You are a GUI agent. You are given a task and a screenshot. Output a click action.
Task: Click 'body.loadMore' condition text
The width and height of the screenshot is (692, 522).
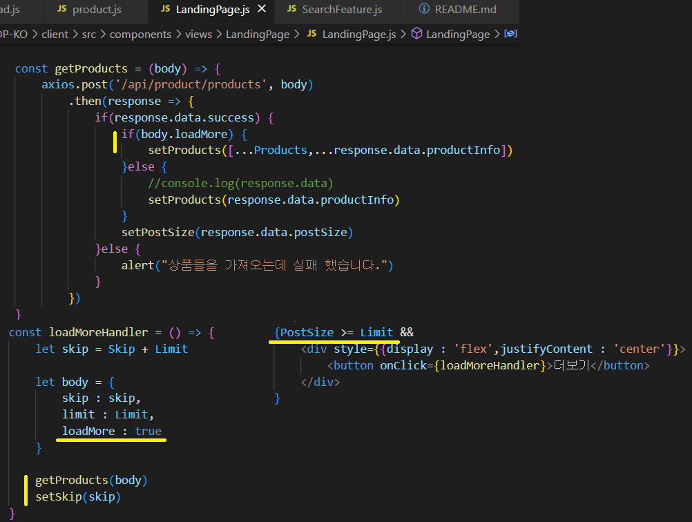pos(184,134)
